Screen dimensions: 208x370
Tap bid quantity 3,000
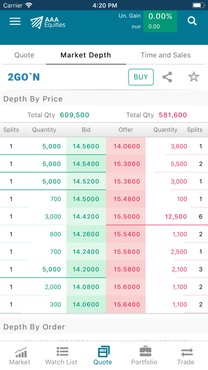(53, 216)
